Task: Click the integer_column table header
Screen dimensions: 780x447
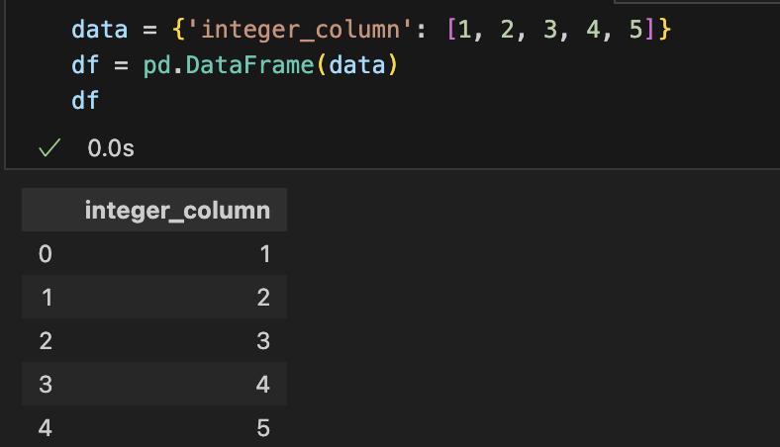Action: 177,211
